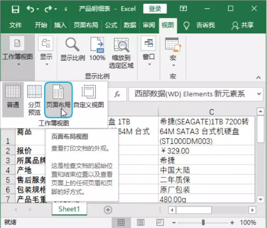This screenshot has height=228, width=267.
Task: Choose the Page Layout (页面布局) view button
Action: (x=58, y=100)
